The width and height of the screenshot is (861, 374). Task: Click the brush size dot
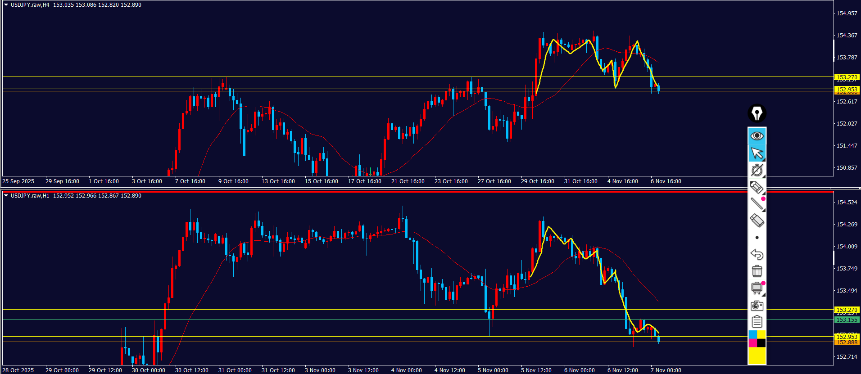pyautogui.click(x=757, y=238)
